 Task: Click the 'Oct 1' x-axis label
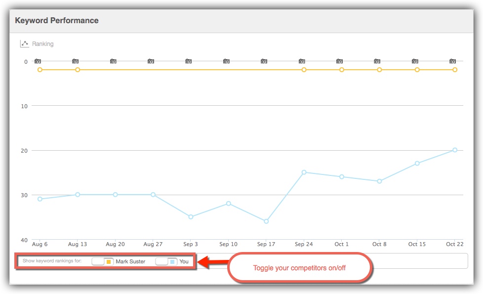342,244
